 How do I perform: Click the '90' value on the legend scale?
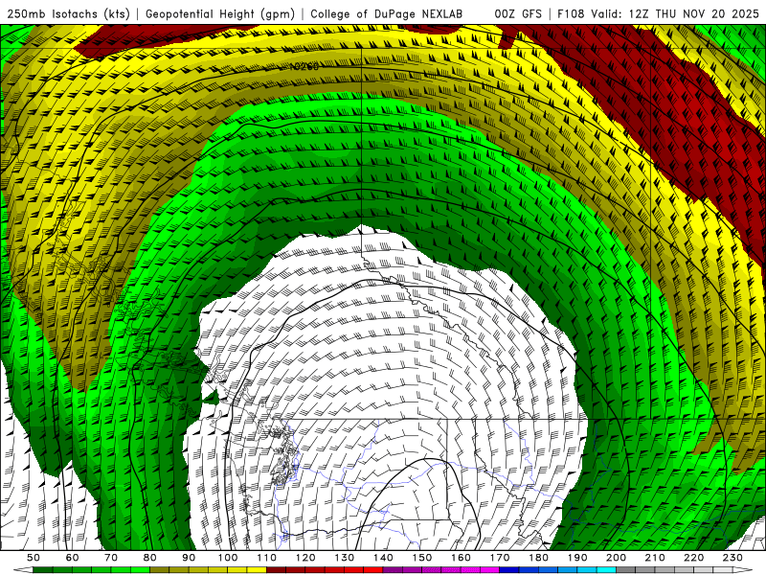189,558
